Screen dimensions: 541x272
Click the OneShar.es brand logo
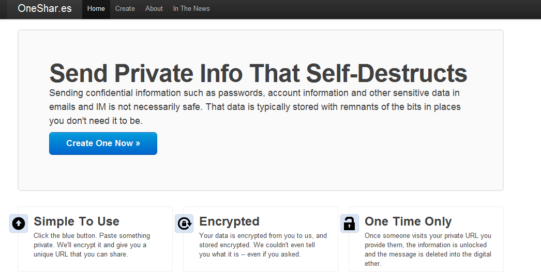click(45, 8)
